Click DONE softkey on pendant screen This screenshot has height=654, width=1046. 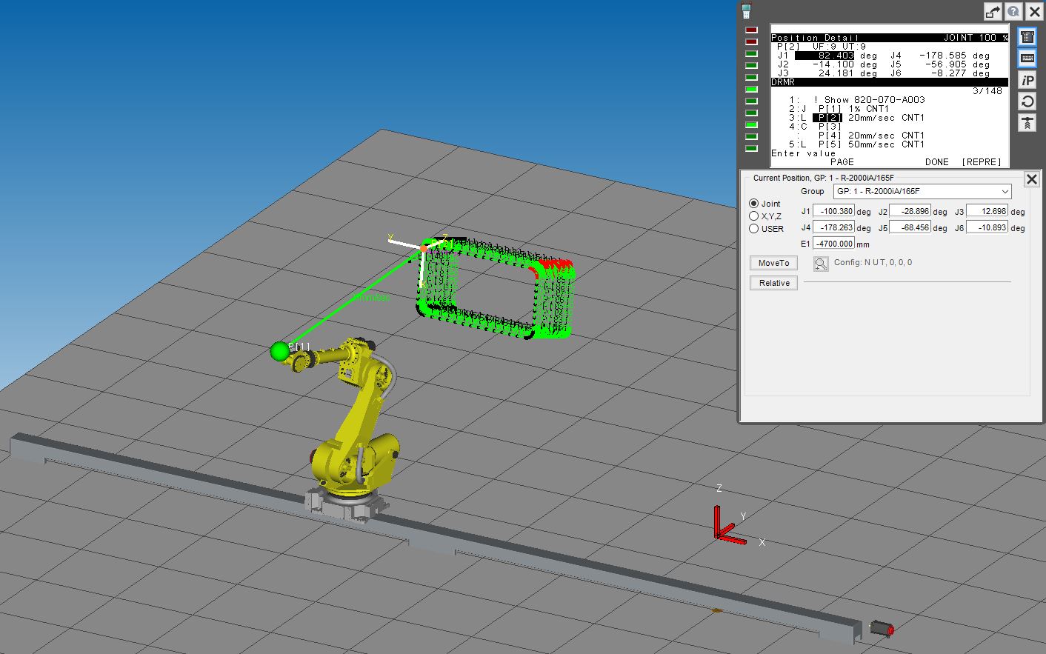(x=936, y=161)
